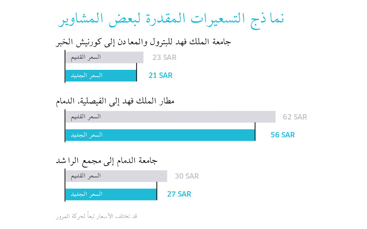This screenshot has height=229, width=367.
Task: Click the blue main title in Arabic
Action: 173,20
